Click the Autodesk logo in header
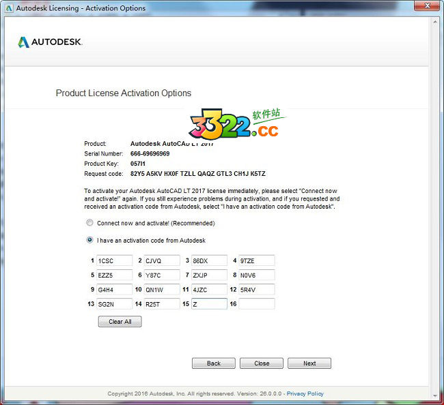The image size is (444, 405). coord(50,42)
